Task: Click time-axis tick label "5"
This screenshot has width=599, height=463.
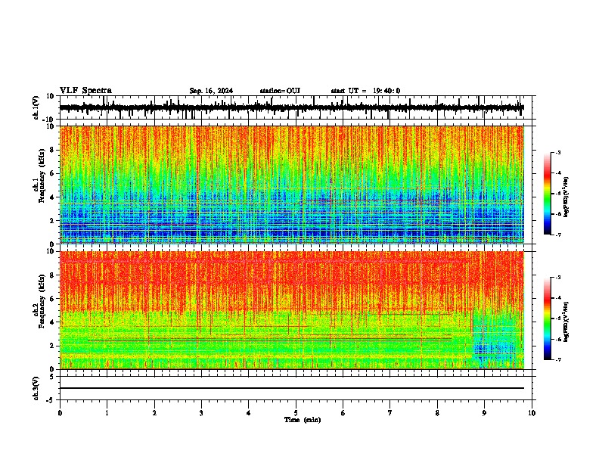Action: click(296, 413)
